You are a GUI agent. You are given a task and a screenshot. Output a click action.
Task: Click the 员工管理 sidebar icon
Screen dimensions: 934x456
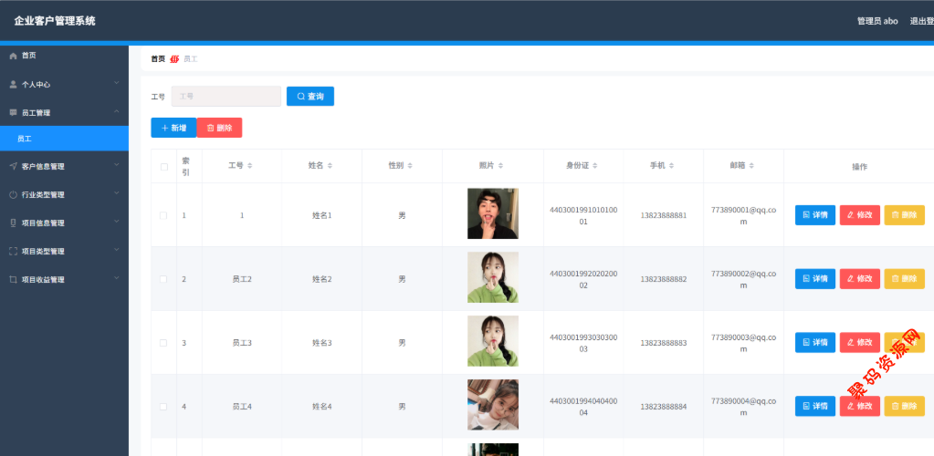tap(13, 113)
